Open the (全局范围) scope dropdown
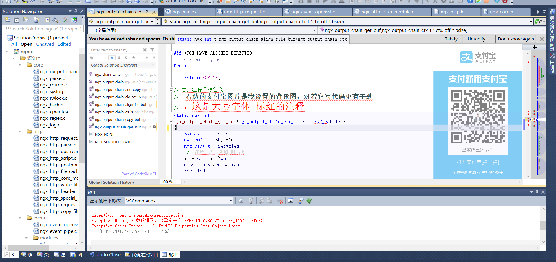 [314, 30]
